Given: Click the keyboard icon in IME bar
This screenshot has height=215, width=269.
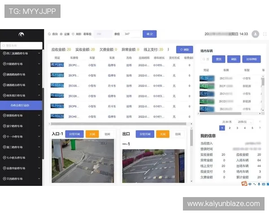Looking at the screenshot, I should pos(264,184).
